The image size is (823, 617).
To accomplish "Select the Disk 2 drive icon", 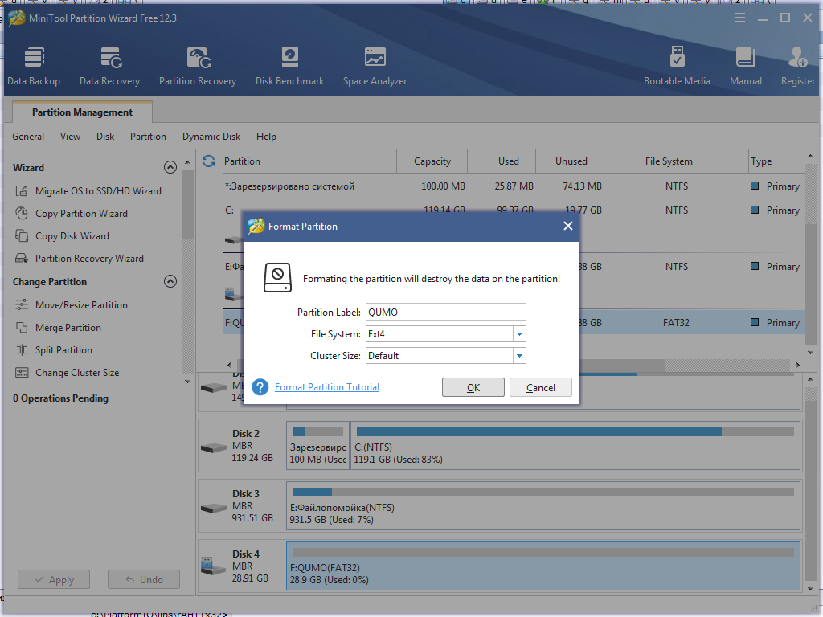I will click(214, 447).
